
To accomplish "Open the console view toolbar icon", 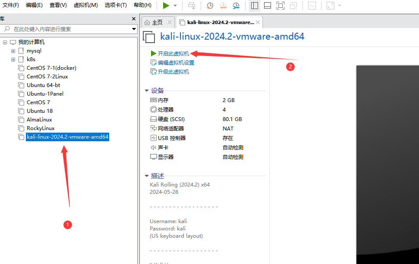I will 312,6.
